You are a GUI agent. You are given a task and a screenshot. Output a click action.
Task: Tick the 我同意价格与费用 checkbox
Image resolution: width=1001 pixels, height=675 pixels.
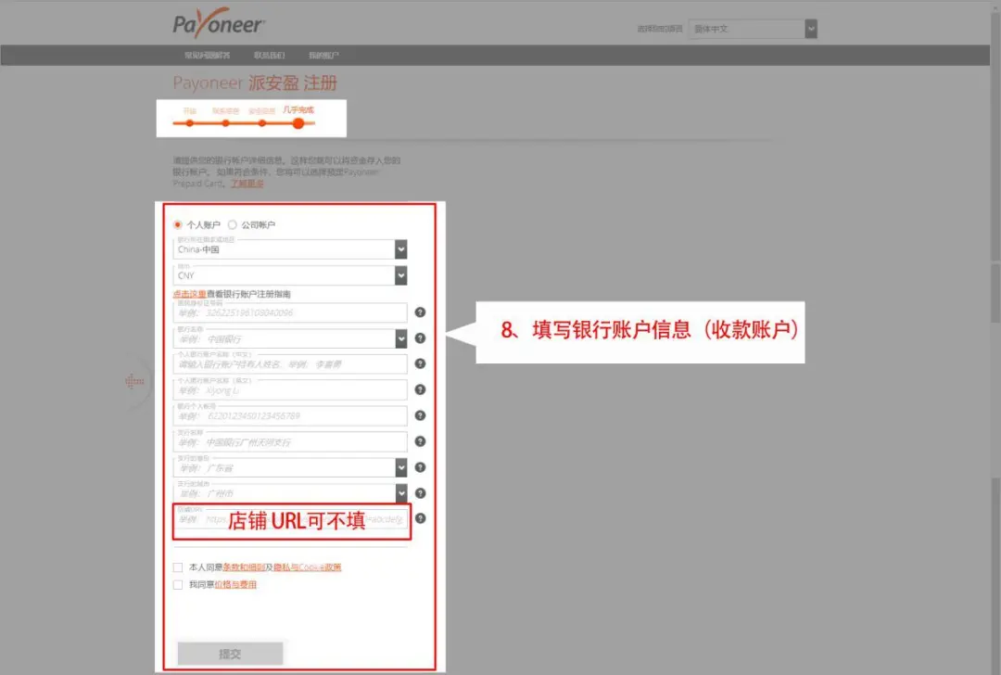177,585
